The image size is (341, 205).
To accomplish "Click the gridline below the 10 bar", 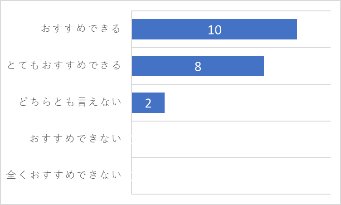I will click(231, 48).
